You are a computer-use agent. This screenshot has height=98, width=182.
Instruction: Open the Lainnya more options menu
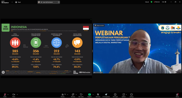click(131, 95)
